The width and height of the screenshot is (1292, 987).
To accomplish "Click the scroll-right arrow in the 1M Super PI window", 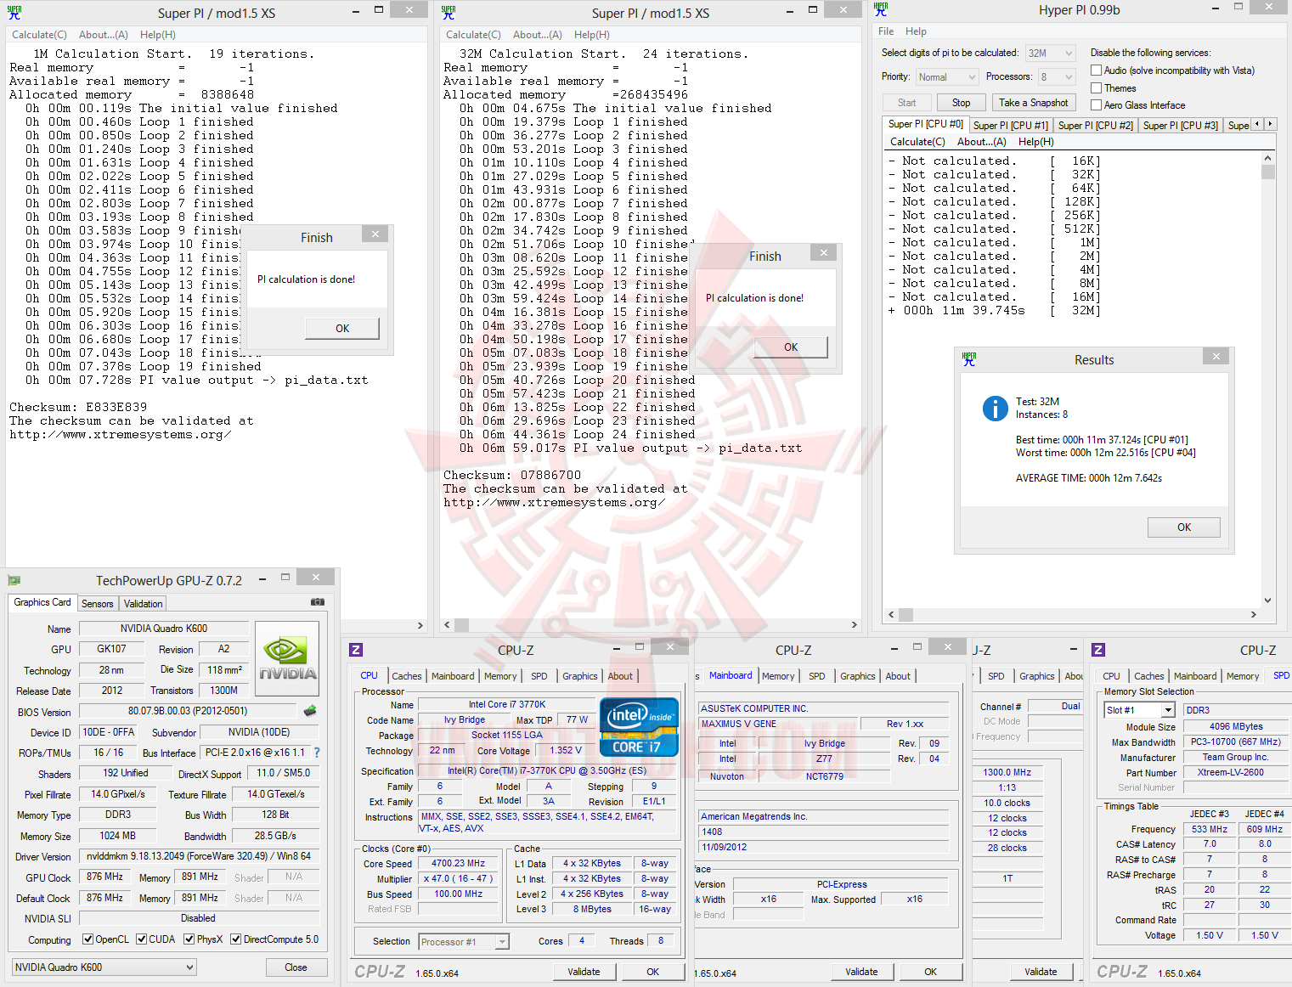I will point(420,625).
